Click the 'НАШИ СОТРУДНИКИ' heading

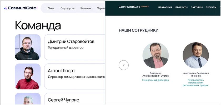point(139,30)
